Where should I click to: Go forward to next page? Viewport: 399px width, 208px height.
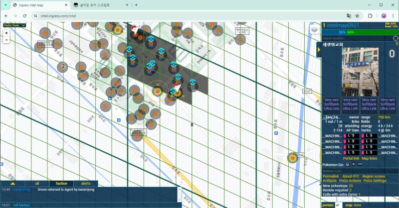[x=15, y=16]
